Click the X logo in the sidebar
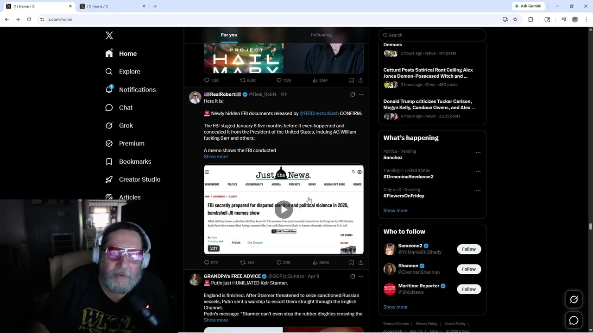The image size is (593, 333). [x=109, y=35]
